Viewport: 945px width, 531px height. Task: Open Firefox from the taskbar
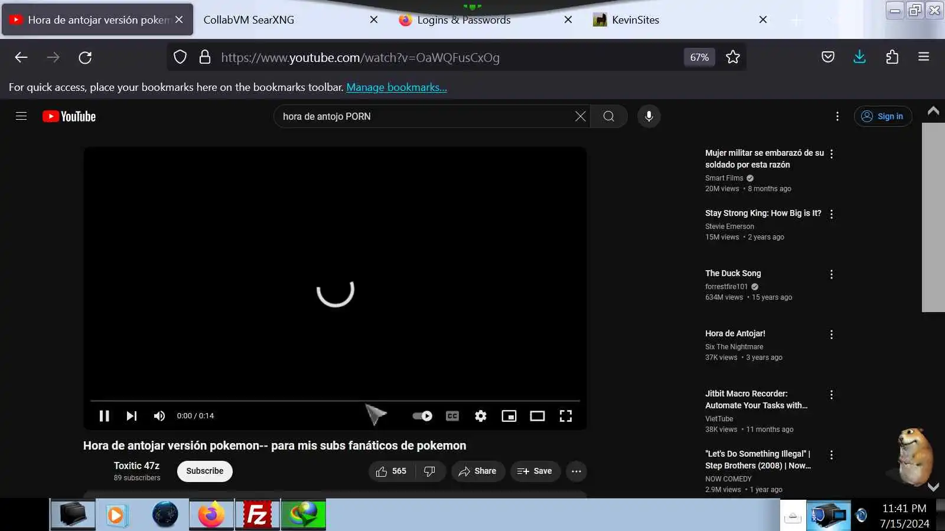[x=211, y=514]
